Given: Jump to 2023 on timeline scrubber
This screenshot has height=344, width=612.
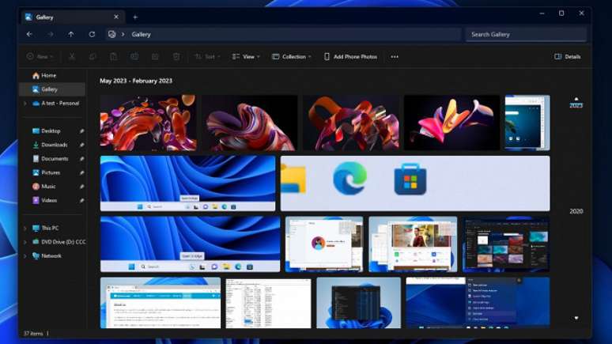Looking at the screenshot, I should tap(576, 105).
